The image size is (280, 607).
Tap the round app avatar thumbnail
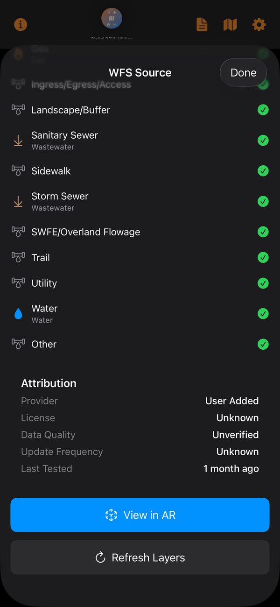[x=112, y=19]
